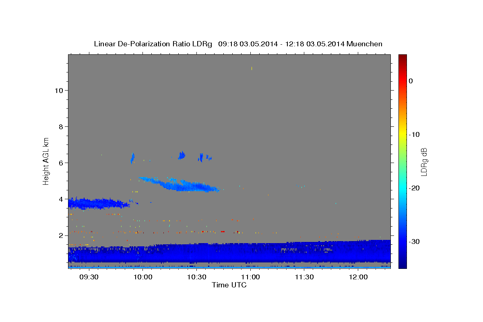Click the colorbar value label -30
The height and width of the screenshot is (322, 483).
pos(415,242)
